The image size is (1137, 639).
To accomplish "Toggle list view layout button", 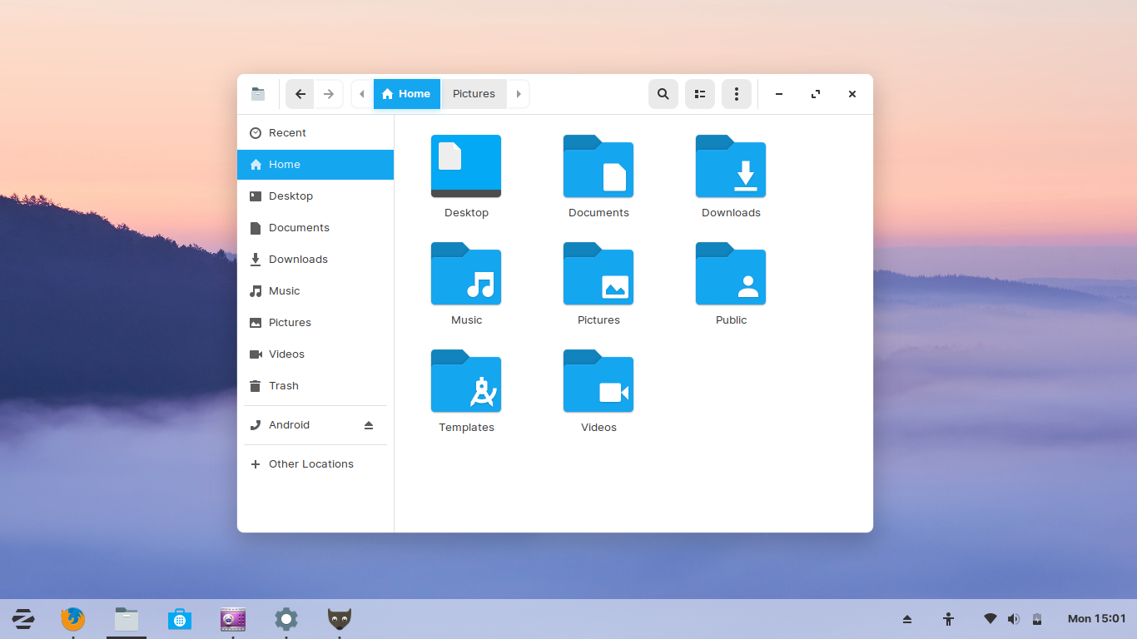I will [x=700, y=94].
